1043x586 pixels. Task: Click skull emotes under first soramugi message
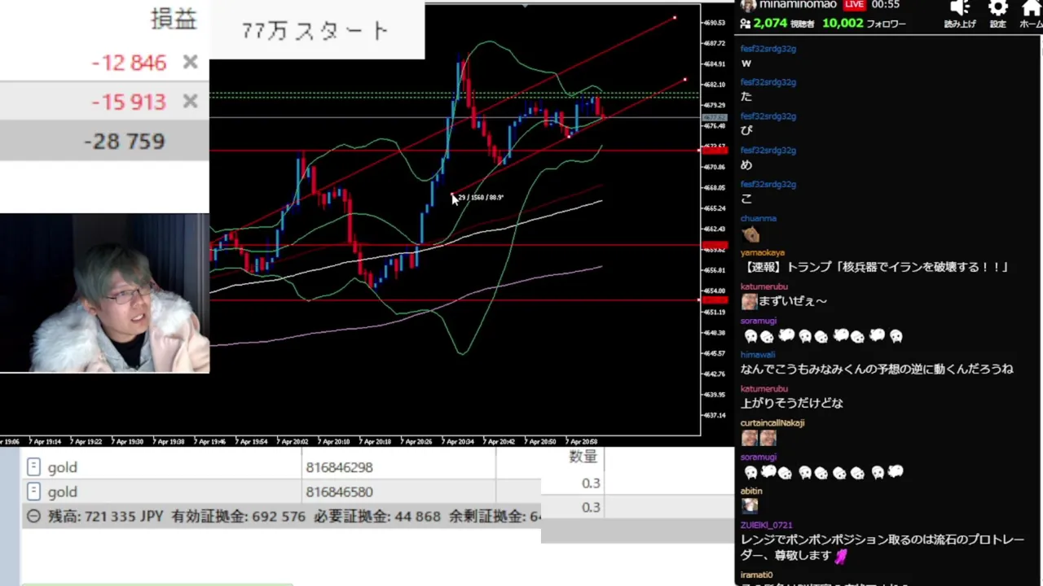pyautogui.click(x=823, y=335)
